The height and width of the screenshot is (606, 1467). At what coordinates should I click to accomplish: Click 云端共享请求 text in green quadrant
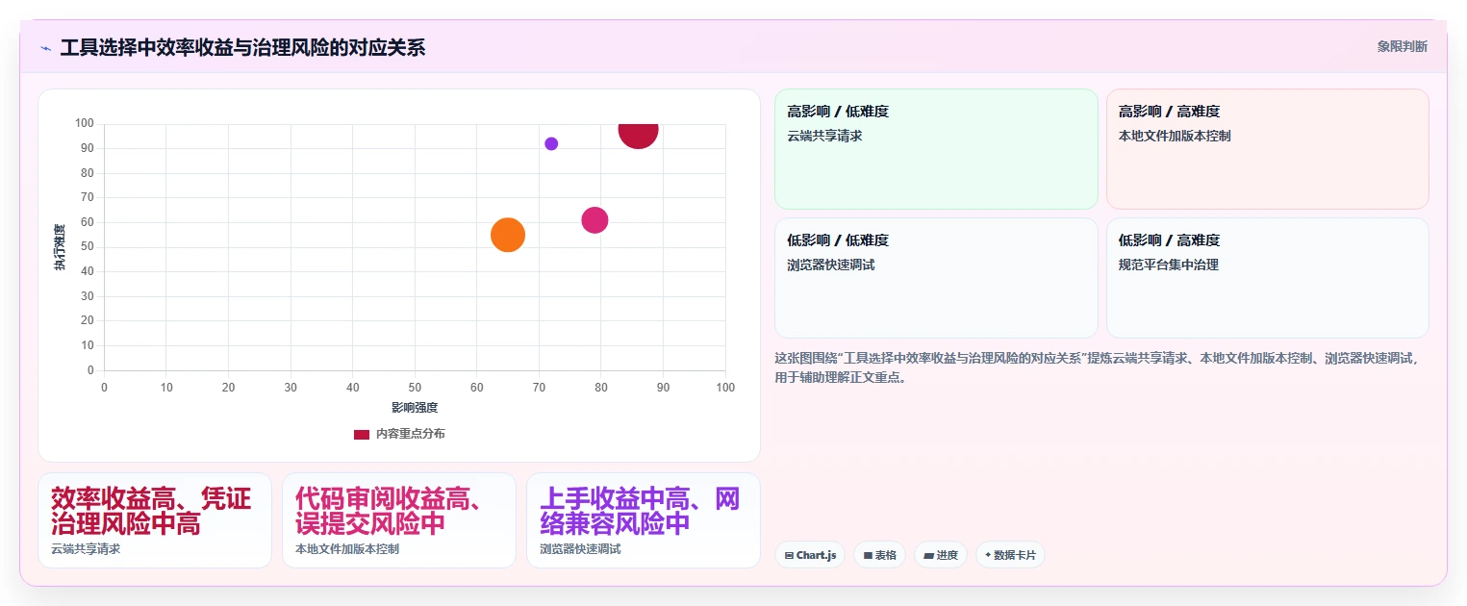(x=824, y=136)
